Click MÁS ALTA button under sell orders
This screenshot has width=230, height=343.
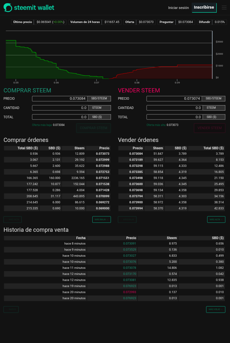tap(216, 219)
